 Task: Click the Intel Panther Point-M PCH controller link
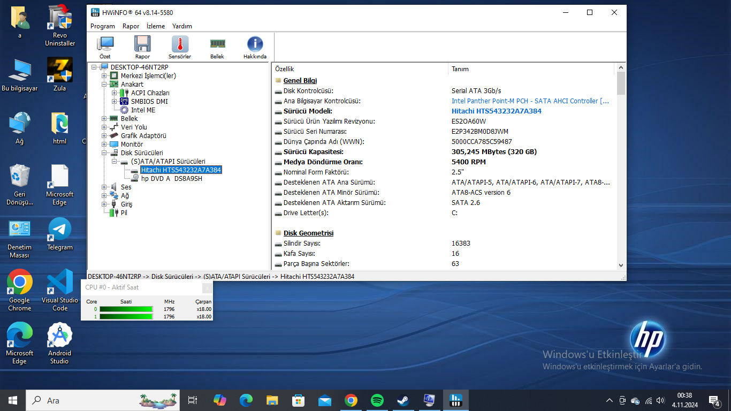[530, 101]
